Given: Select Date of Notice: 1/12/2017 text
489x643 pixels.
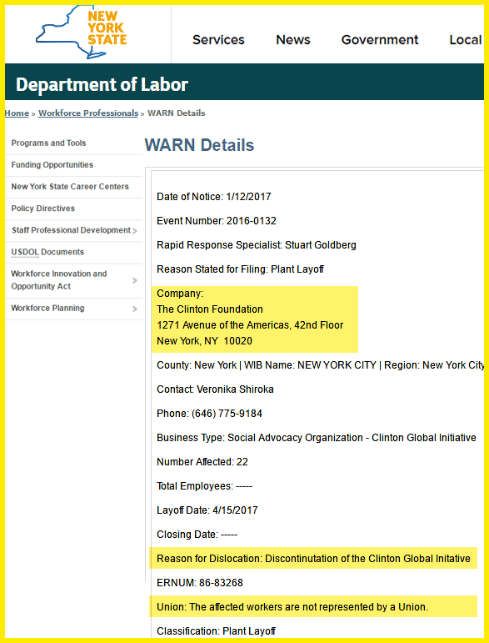Looking at the screenshot, I should pyautogui.click(x=214, y=197).
